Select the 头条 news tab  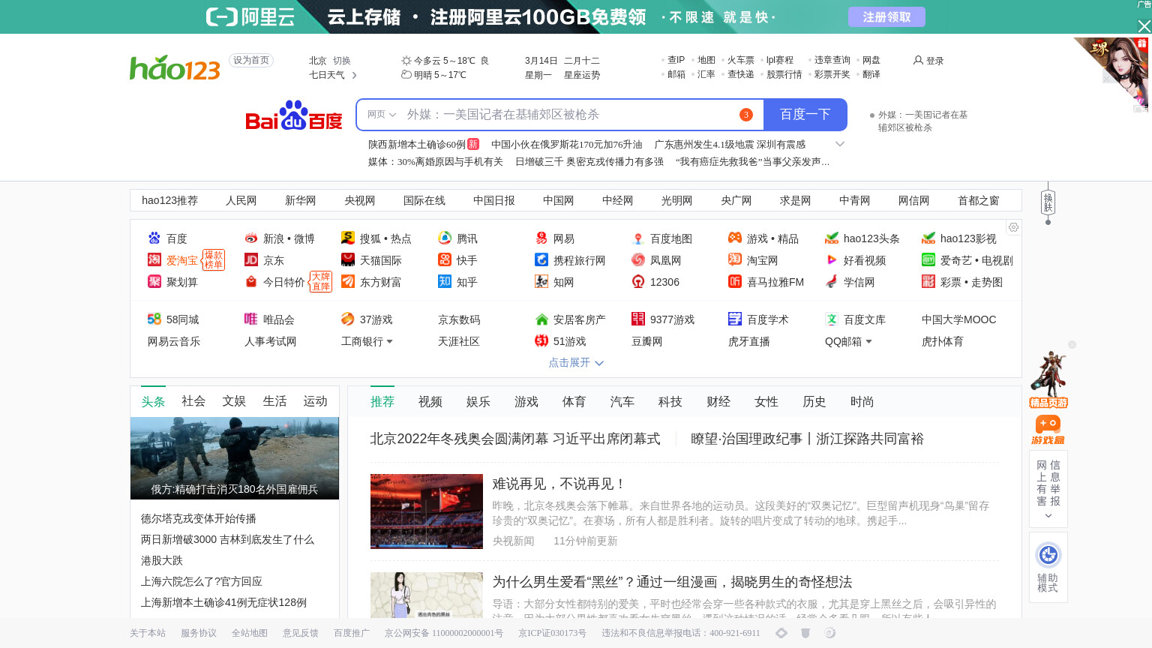[x=153, y=401]
